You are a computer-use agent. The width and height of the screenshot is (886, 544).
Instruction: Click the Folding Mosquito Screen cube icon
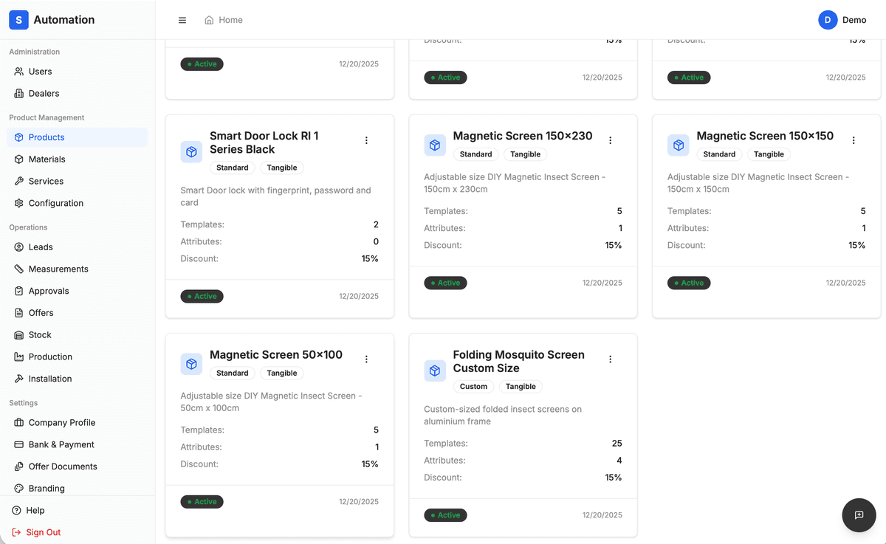point(435,371)
